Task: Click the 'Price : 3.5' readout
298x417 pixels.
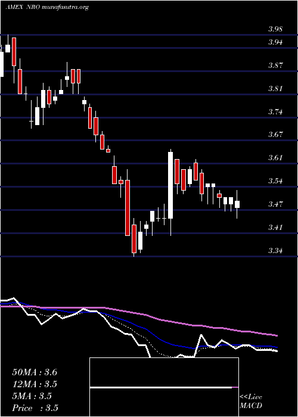Action: 35,408
